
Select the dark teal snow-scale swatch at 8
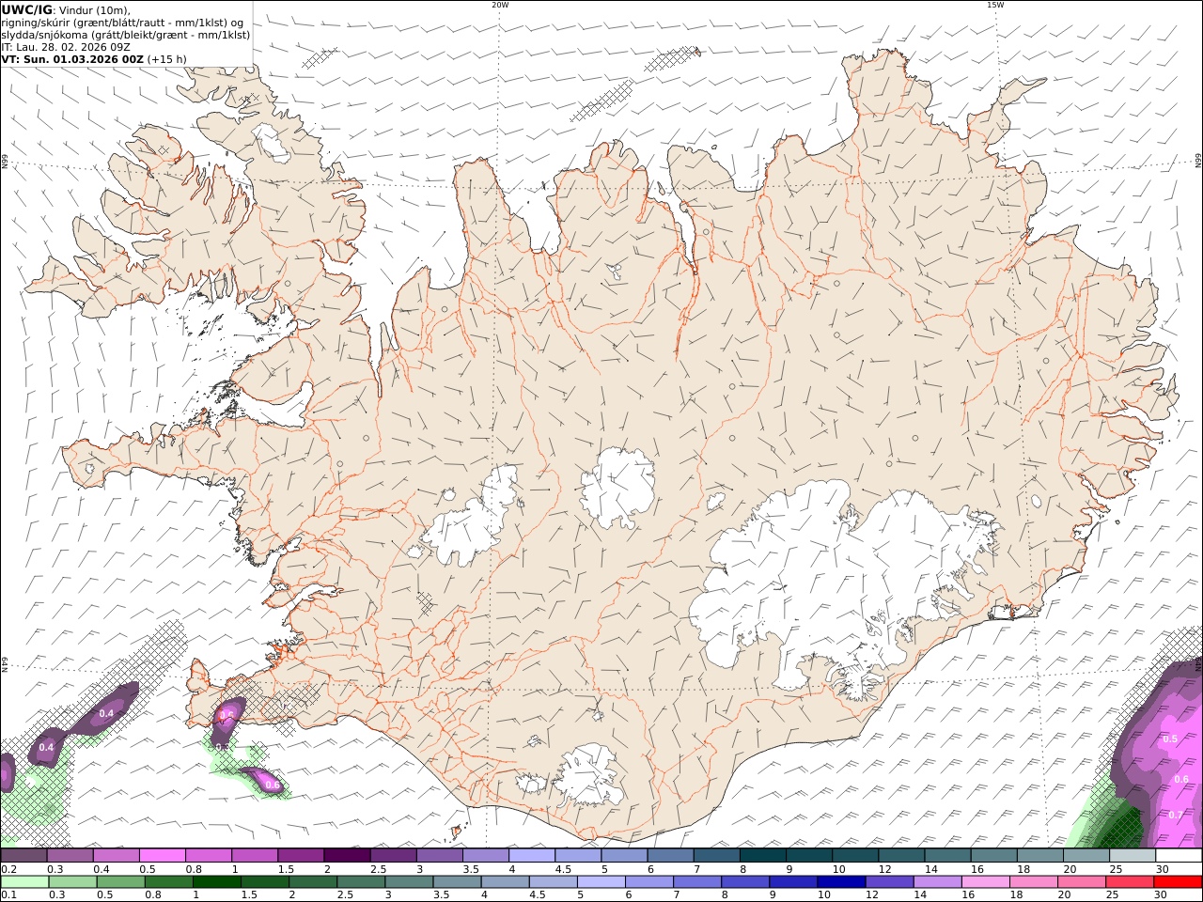(763, 856)
